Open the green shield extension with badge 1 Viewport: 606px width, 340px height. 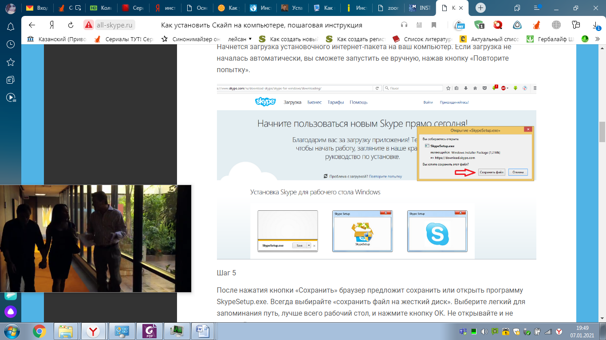coord(479,25)
